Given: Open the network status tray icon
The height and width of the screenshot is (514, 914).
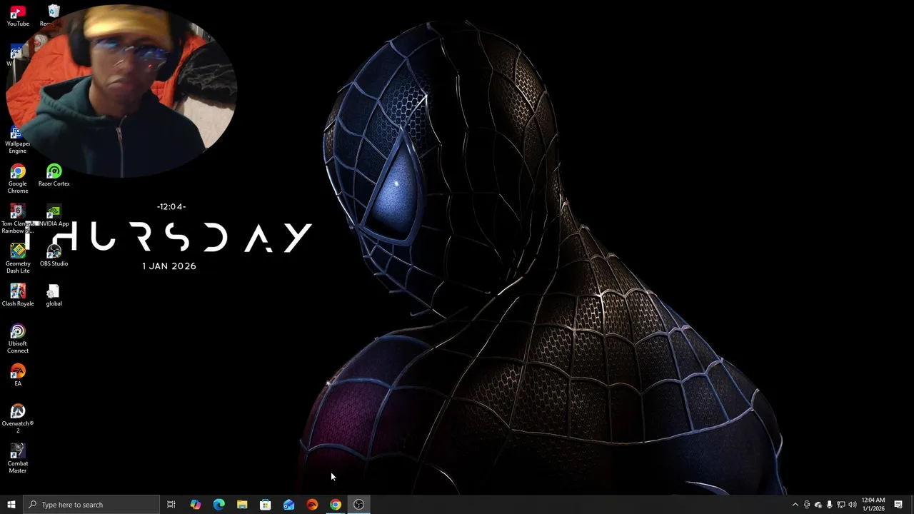Looking at the screenshot, I should click(x=840, y=505).
